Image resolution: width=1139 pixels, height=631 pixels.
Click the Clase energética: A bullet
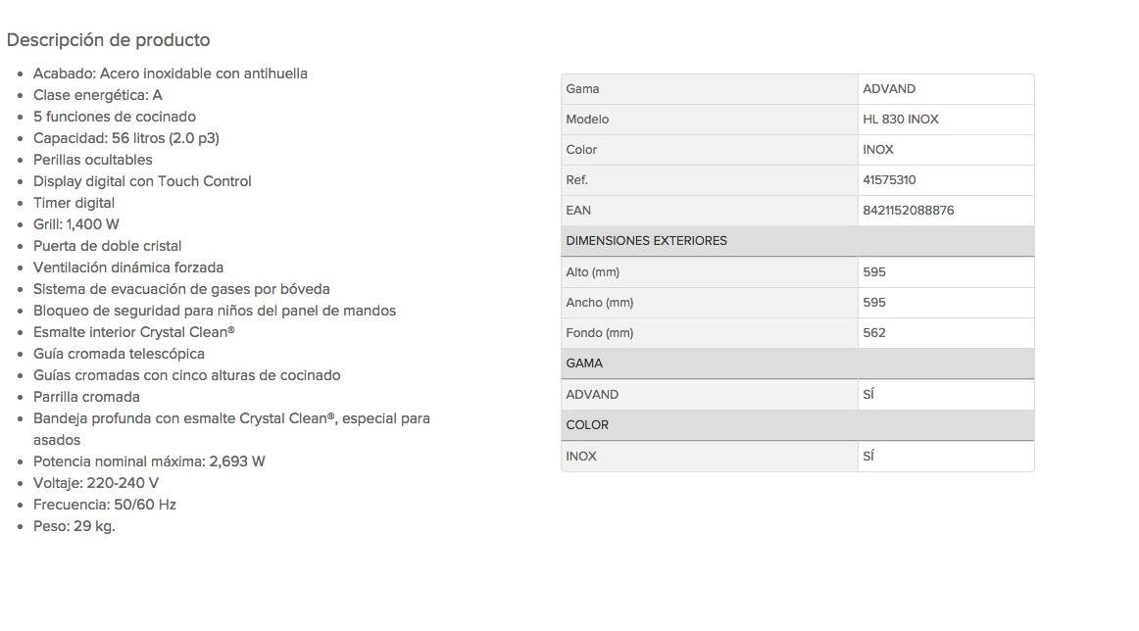point(98,95)
